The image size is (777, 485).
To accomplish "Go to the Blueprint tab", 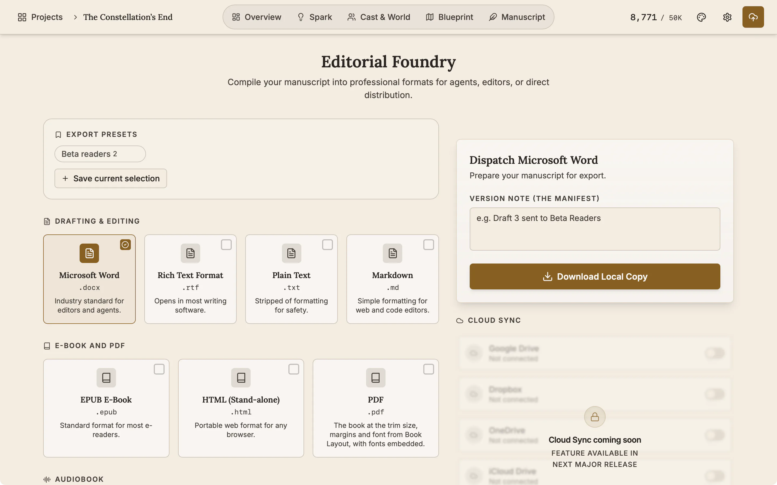I will pyautogui.click(x=449, y=17).
